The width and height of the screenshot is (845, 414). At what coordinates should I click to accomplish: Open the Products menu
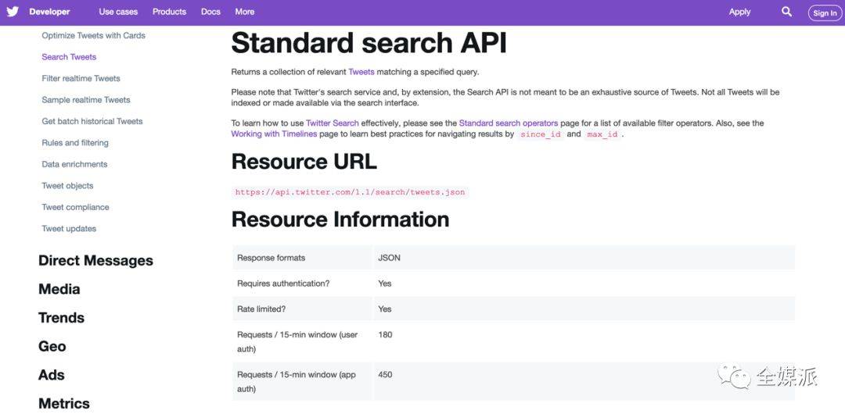[169, 12]
